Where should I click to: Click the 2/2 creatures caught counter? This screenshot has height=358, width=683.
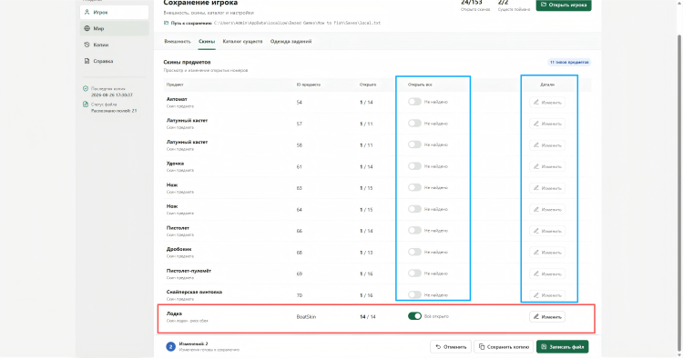pyautogui.click(x=503, y=3)
